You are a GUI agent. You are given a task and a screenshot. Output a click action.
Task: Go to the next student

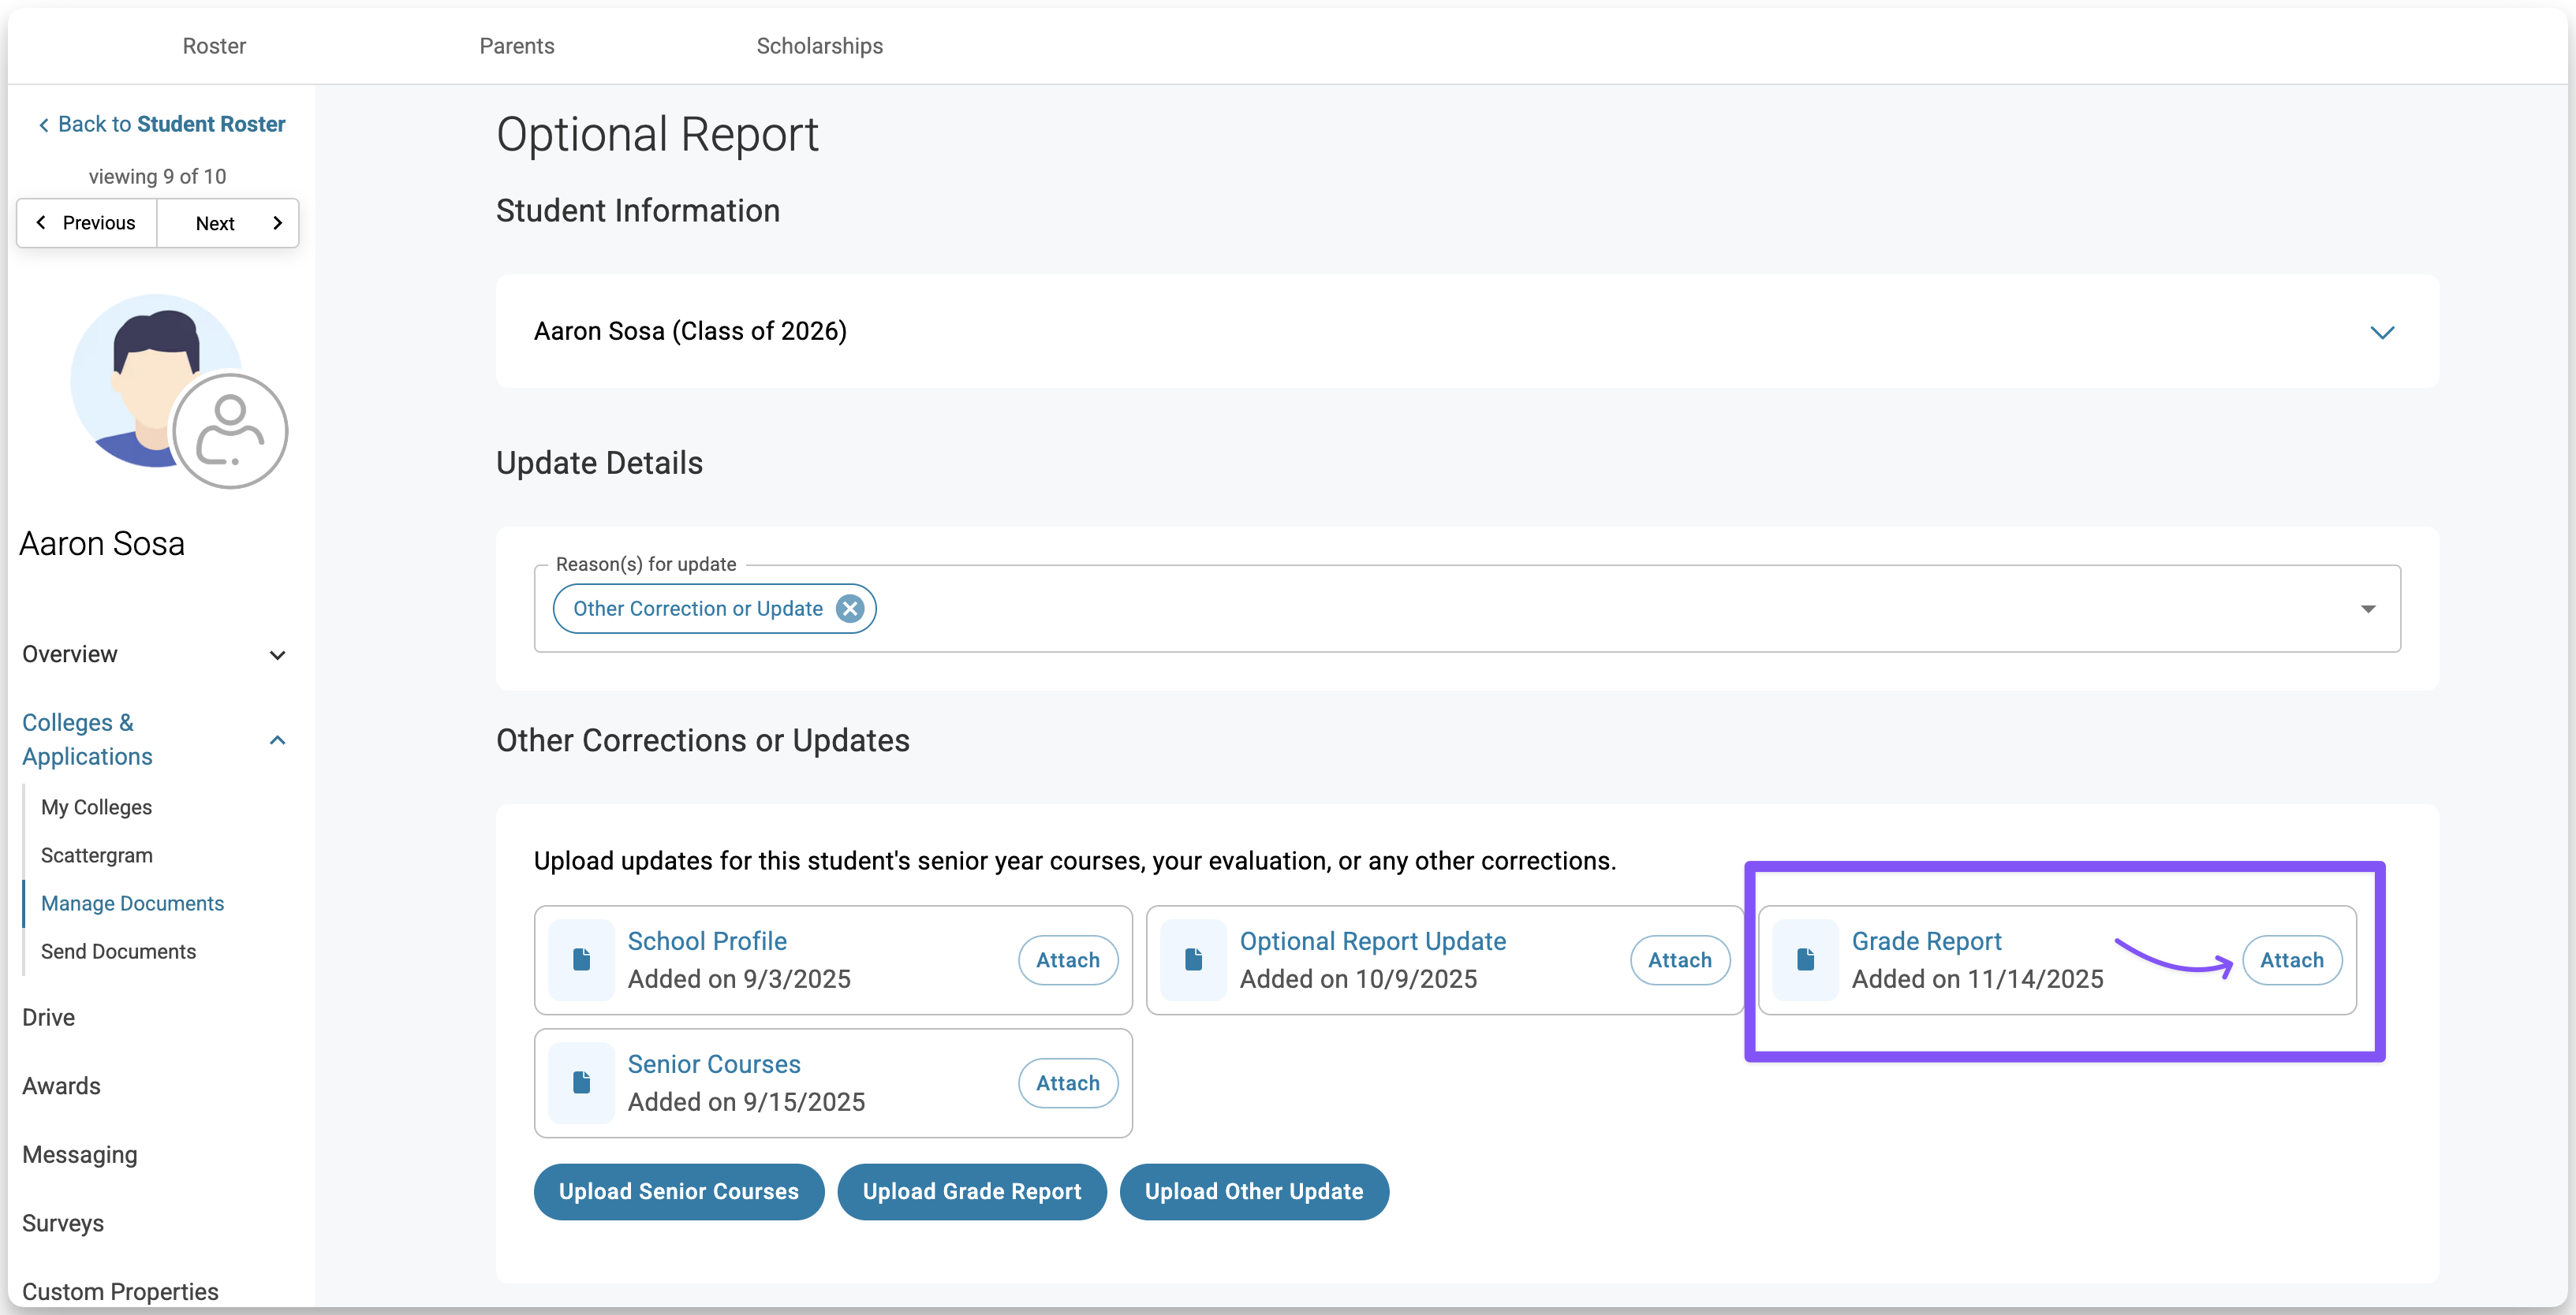pos(228,223)
